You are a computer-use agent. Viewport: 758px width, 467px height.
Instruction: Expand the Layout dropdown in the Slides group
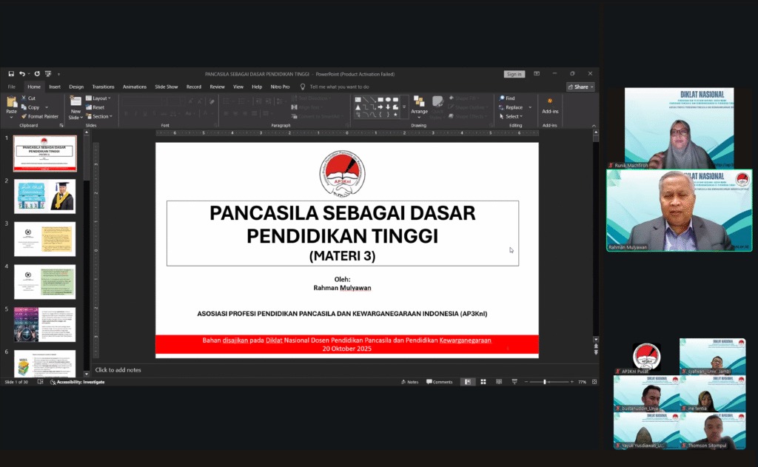[x=98, y=98]
